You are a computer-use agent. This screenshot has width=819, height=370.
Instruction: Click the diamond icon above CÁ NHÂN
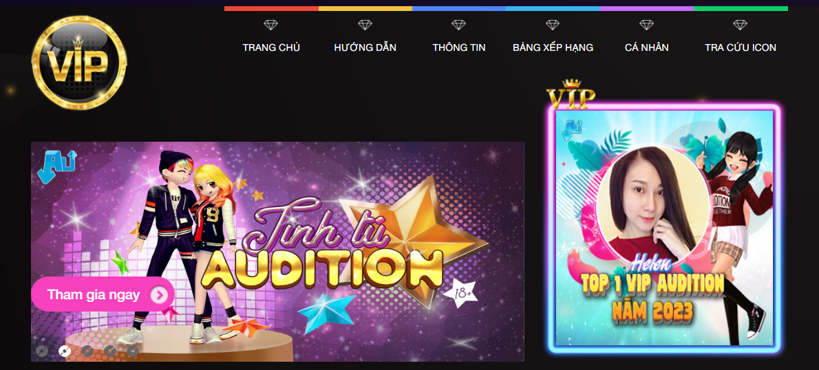646,25
